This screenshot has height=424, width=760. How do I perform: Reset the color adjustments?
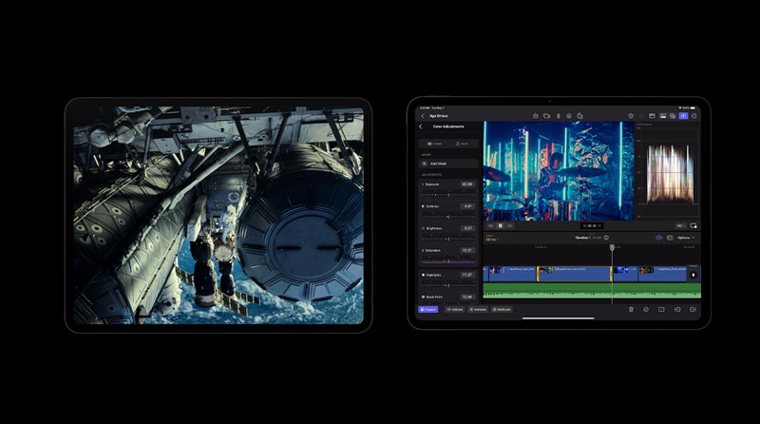[462, 144]
